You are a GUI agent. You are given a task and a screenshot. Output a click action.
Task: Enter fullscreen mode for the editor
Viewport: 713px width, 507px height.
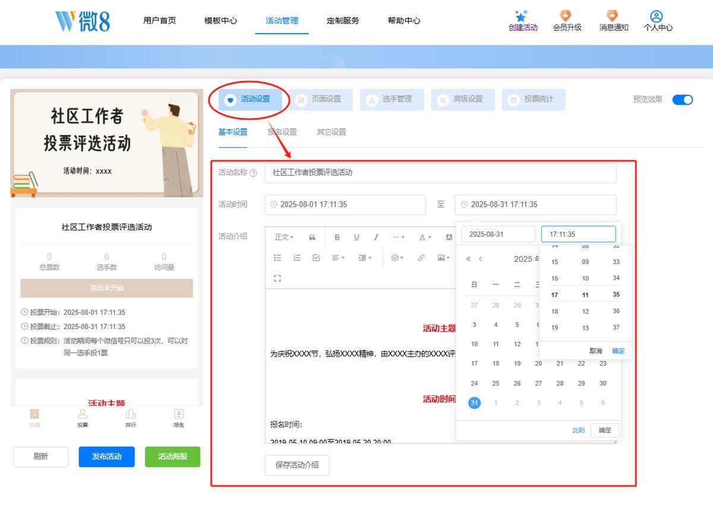pyautogui.click(x=277, y=278)
